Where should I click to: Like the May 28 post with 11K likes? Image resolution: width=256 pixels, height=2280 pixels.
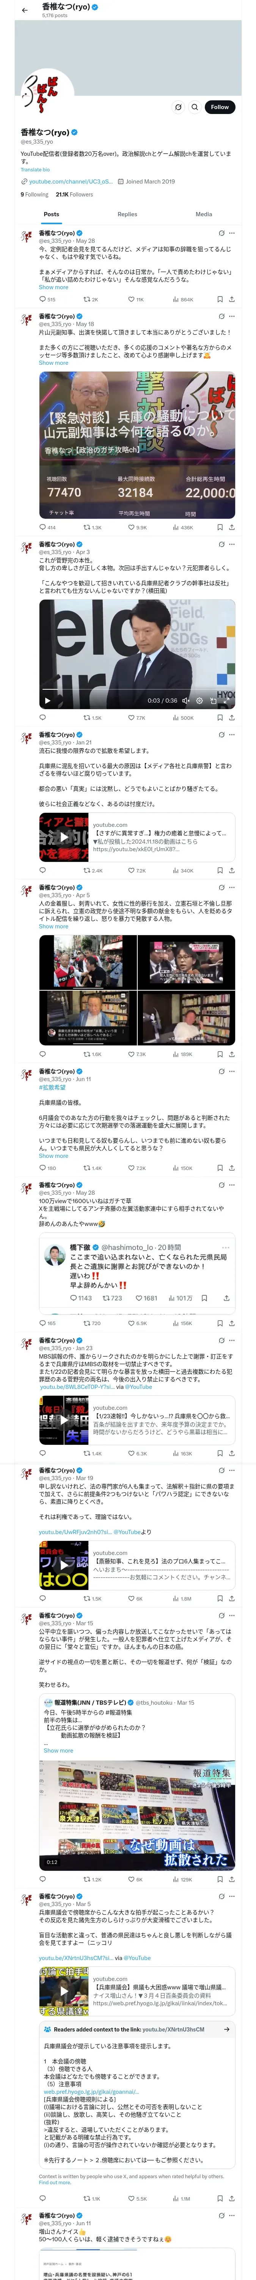[135, 299]
